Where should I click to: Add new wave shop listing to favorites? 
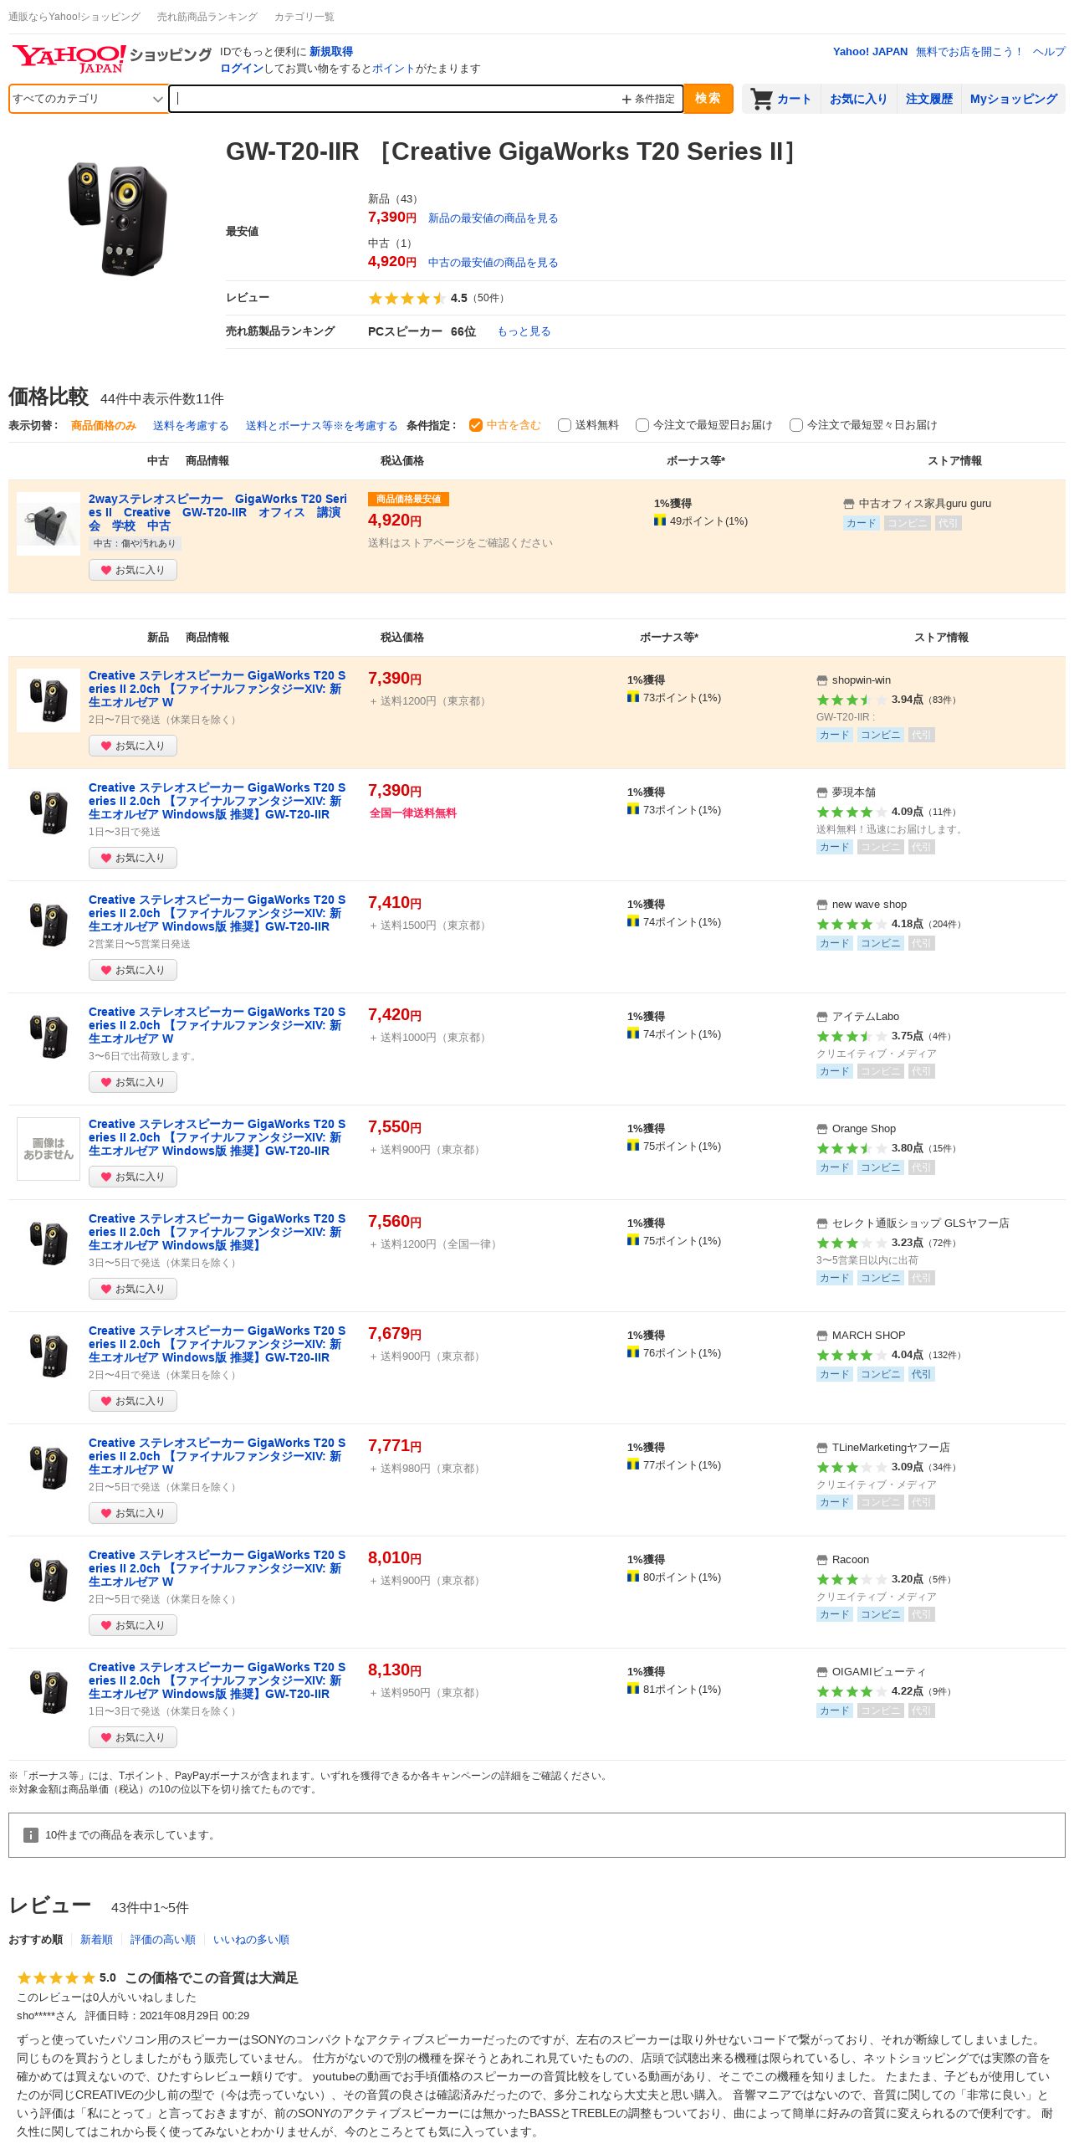(x=133, y=970)
